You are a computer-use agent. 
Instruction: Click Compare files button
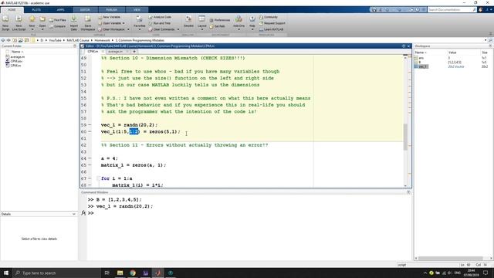point(57,26)
